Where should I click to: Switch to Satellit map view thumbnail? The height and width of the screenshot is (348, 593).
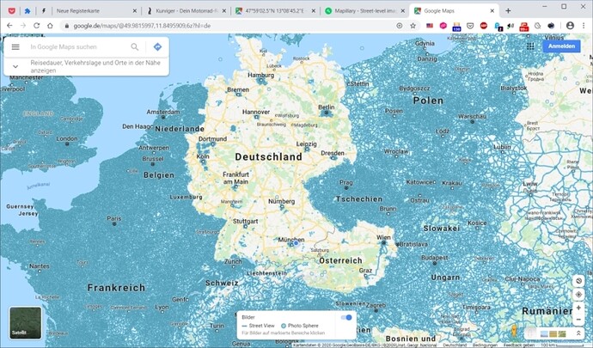pyautogui.click(x=25, y=323)
